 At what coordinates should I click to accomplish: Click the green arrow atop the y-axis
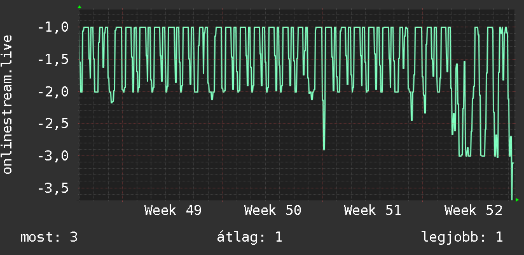click(x=79, y=7)
